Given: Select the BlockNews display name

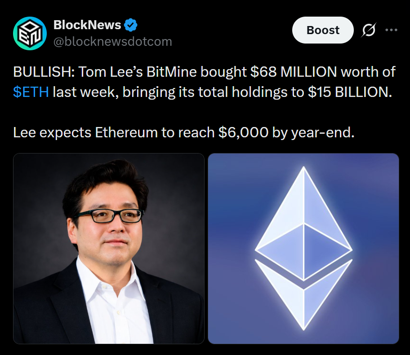Looking at the screenshot, I should [87, 25].
